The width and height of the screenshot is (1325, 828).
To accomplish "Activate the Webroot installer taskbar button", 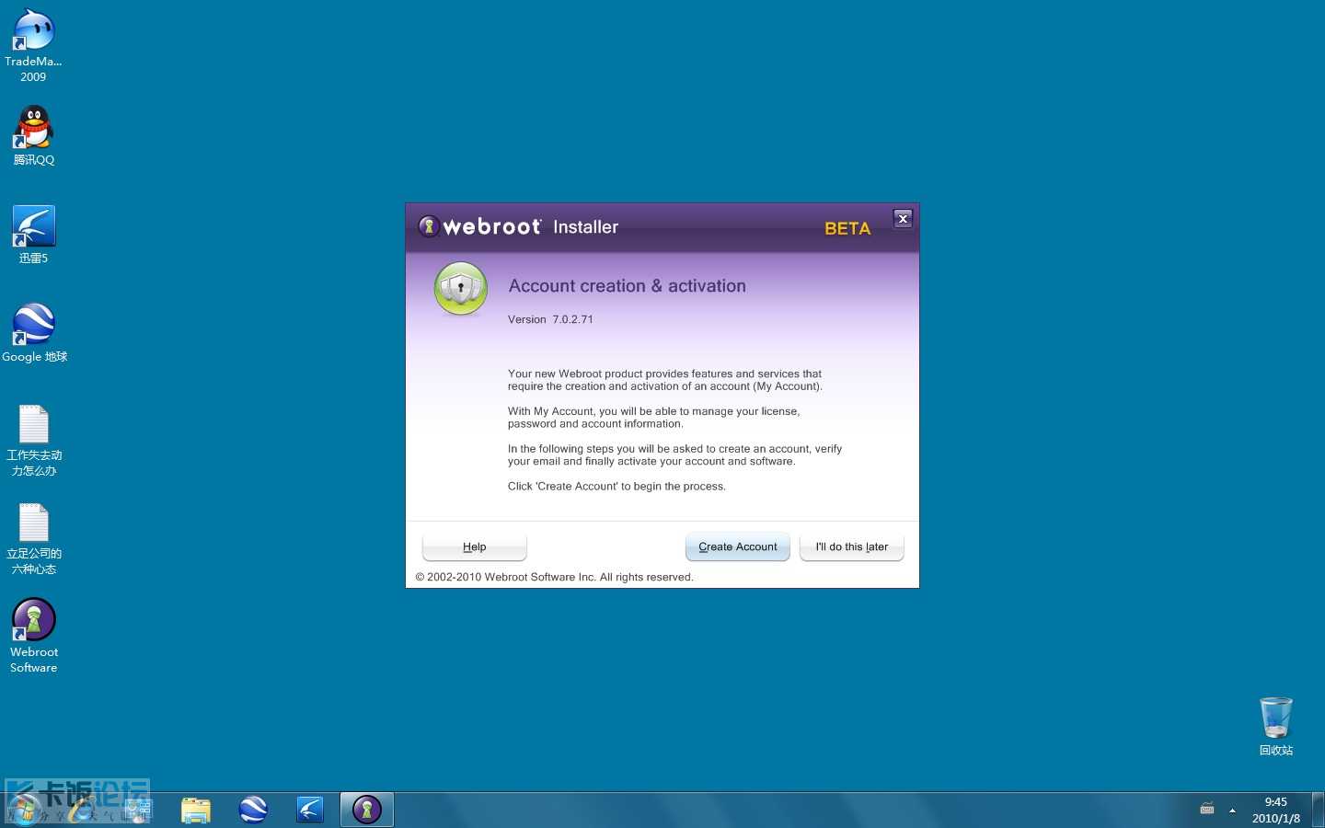I will pyautogui.click(x=366, y=810).
